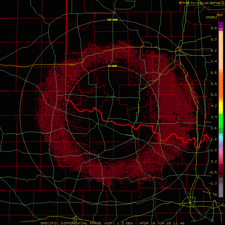Click the cyan segment of the color bar
Screen dimensions: 225x225
(x=221, y=137)
